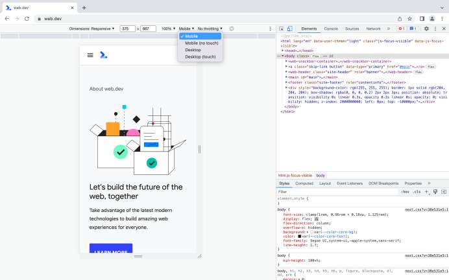Click the LEARN MORE button on page

point(111,248)
